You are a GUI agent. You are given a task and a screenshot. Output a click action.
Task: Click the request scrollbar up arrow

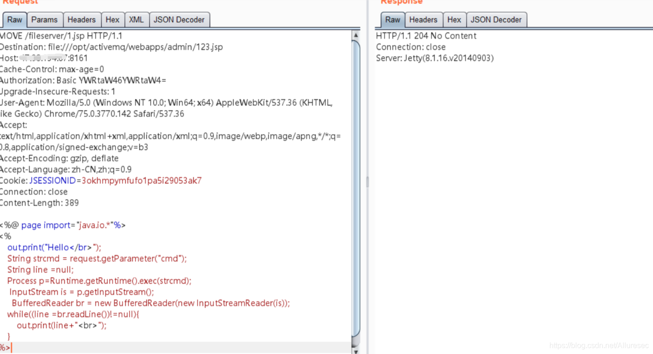click(x=356, y=35)
